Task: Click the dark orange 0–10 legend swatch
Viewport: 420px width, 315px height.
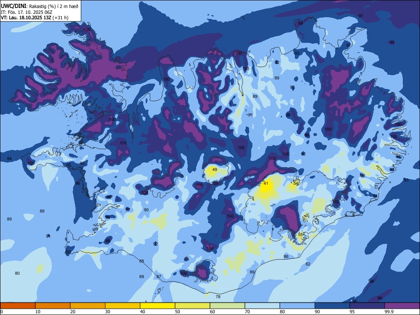Action: pos(18,306)
